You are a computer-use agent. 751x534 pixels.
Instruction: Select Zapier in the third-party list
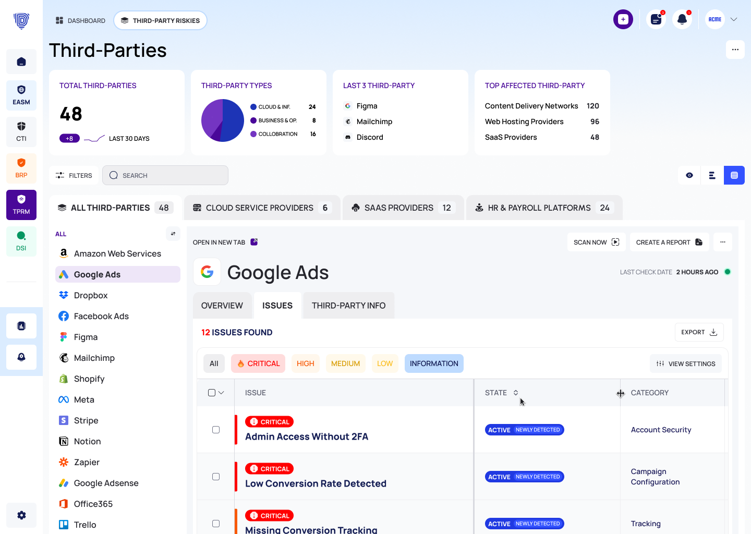(118, 462)
